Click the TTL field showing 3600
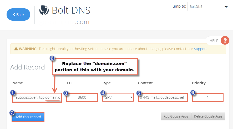Screen dimensions: 233x129 click(82, 98)
